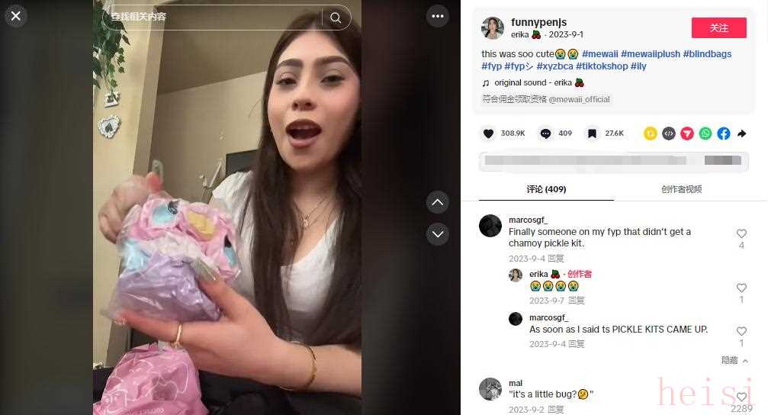Like the video with the heart icon
The width and height of the screenshot is (768, 415).
click(488, 134)
